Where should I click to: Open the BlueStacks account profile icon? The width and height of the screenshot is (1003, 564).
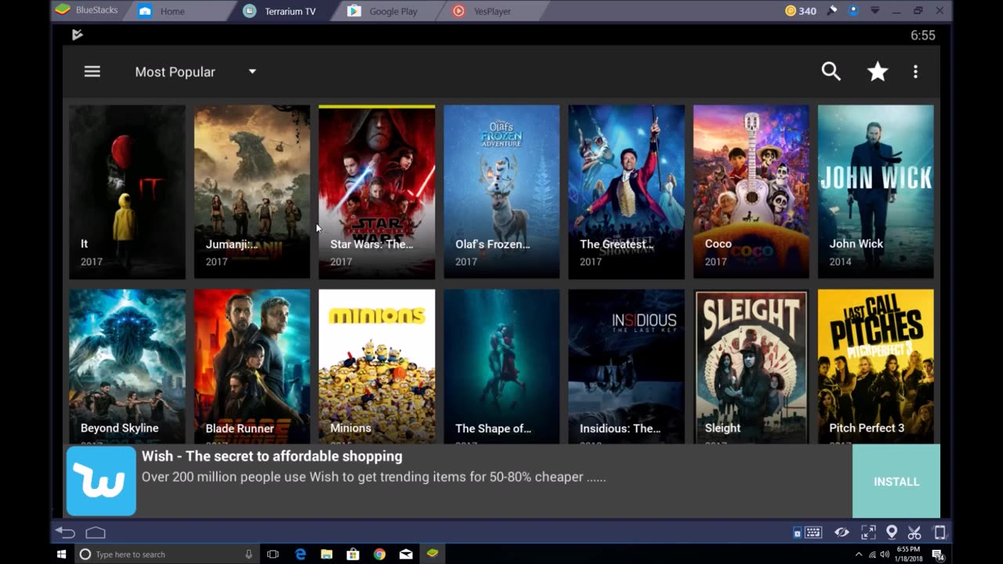pyautogui.click(x=853, y=11)
